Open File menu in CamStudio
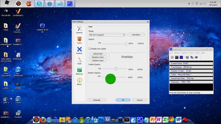221x124 pixels. pos(171,53)
